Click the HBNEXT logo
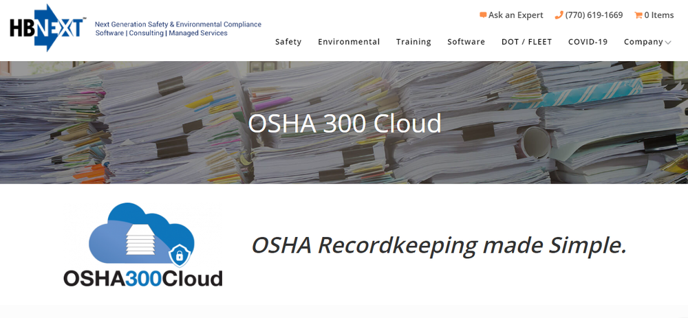This screenshot has height=318, width=688. (47, 27)
